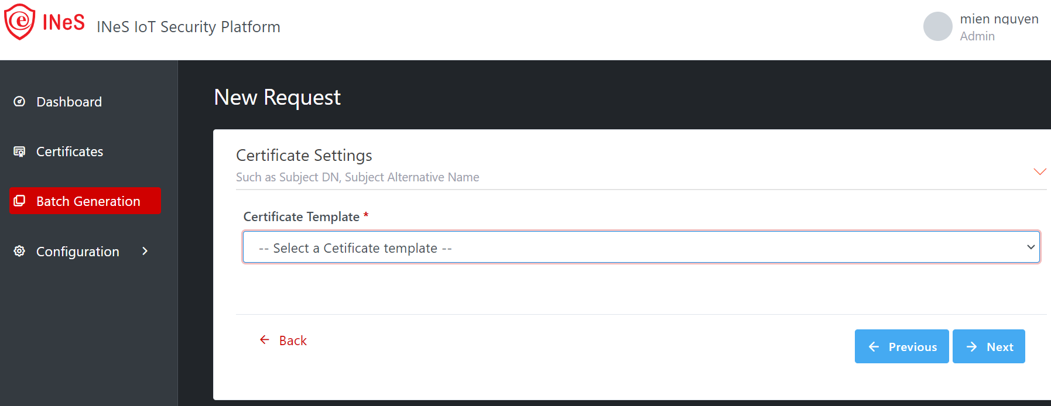The image size is (1051, 406).
Task: Click the mien nguyen username
Action: pos(999,19)
